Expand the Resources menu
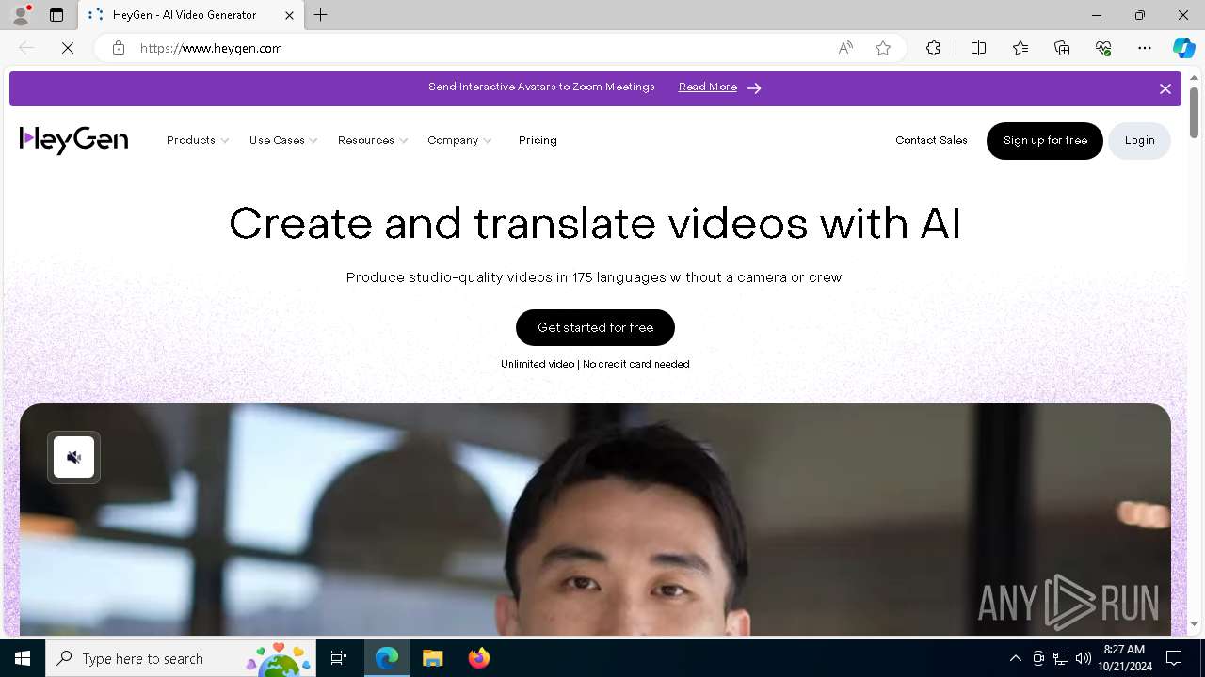This screenshot has height=677, width=1205. tap(373, 140)
